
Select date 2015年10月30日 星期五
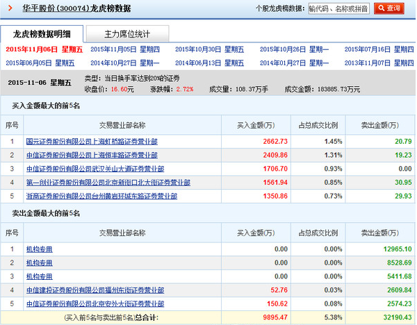[x=210, y=49]
